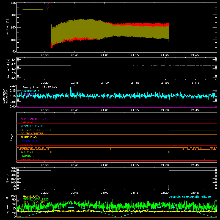
Task: Click the cyan "Collimator 8" legend label
Action: coord(31,91)
